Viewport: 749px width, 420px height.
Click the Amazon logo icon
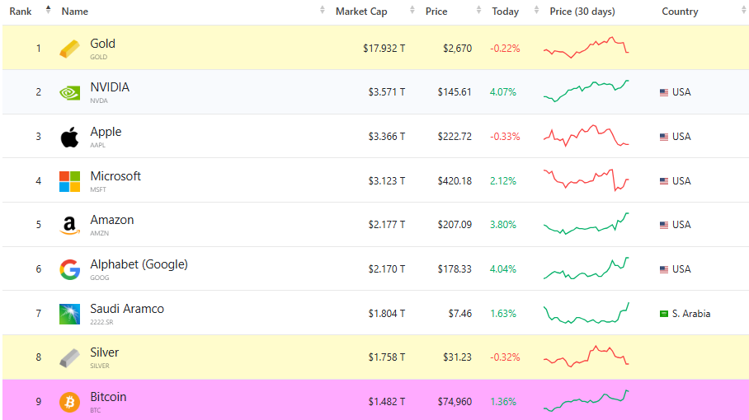[x=70, y=225]
